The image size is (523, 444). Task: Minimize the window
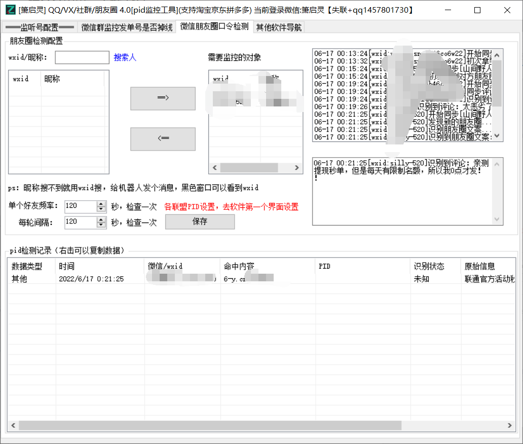pyautogui.click(x=448, y=10)
